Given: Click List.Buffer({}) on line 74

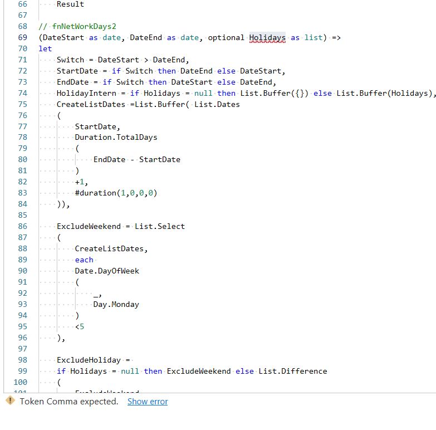Looking at the screenshot, I should [x=275, y=93].
